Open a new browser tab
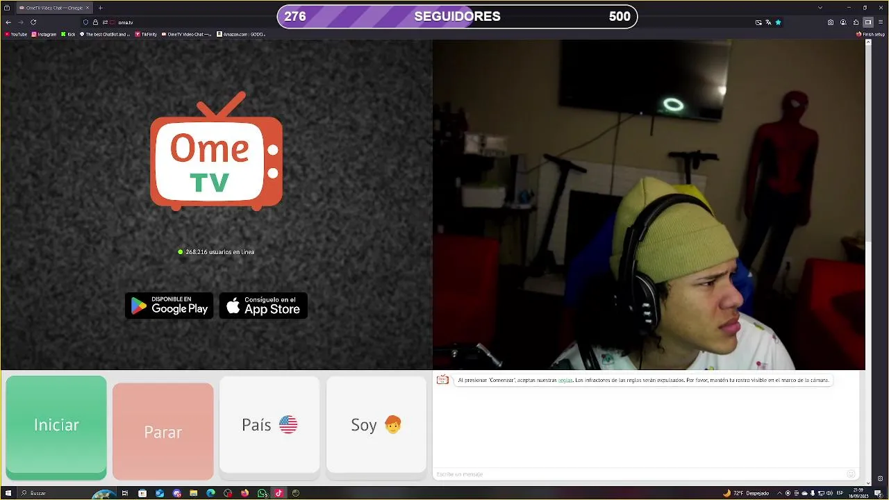The width and height of the screenshot is (889, 500). pos(100,8)
